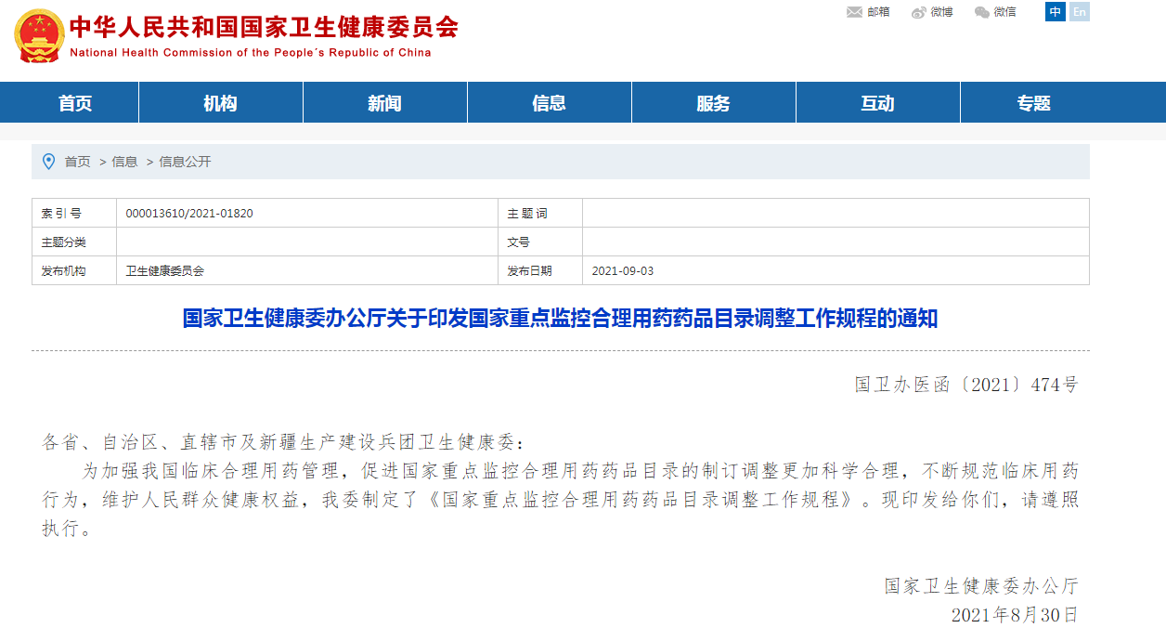Viewport: 1166px width, 628px height.
Task: Open the 新闻 navigation menu
Action: 385,103
